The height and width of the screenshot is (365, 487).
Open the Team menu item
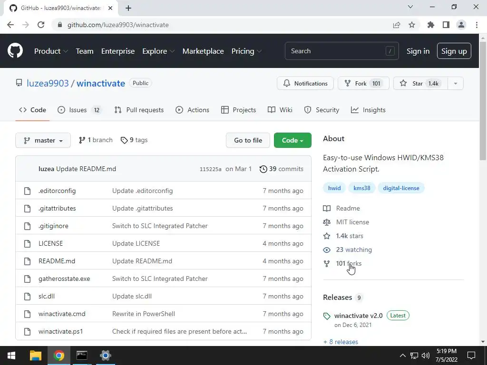point(85,51)
